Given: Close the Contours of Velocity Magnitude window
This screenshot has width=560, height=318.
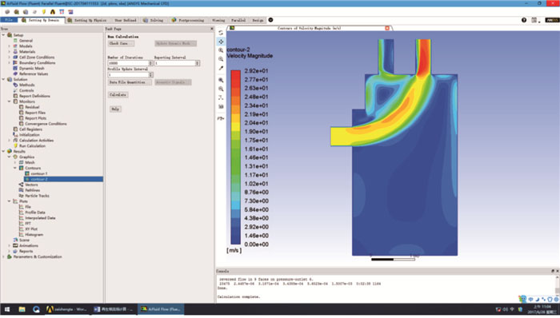Looking at the screenshot, I should [387, 28].
